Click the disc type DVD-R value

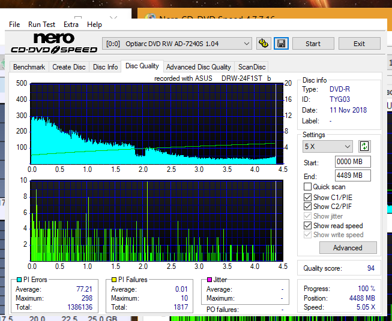coord(340,89)
